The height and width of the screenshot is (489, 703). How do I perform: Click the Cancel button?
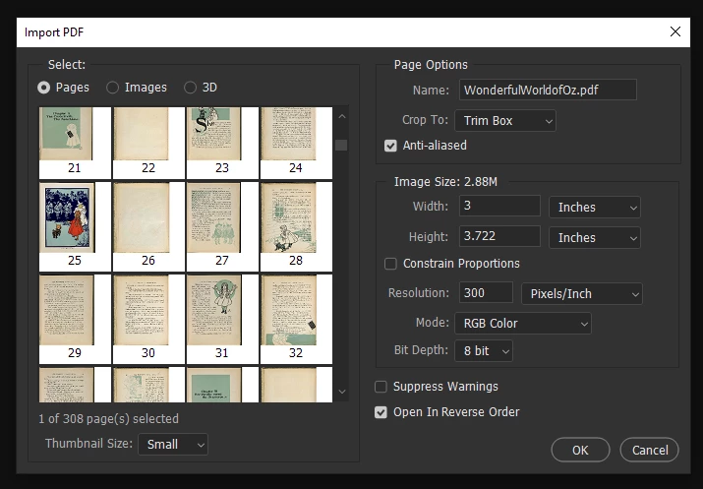[649, 450]
